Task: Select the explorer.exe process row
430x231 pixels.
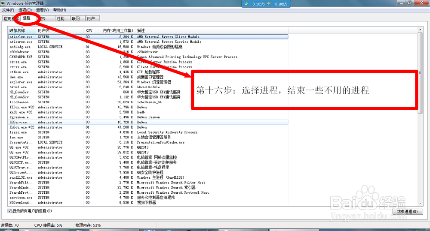Action: 148,82
